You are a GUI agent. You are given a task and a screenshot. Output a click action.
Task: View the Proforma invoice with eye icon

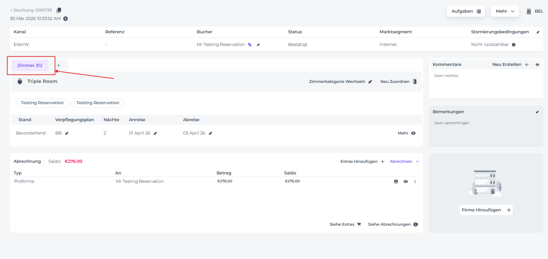click(406, 181)
